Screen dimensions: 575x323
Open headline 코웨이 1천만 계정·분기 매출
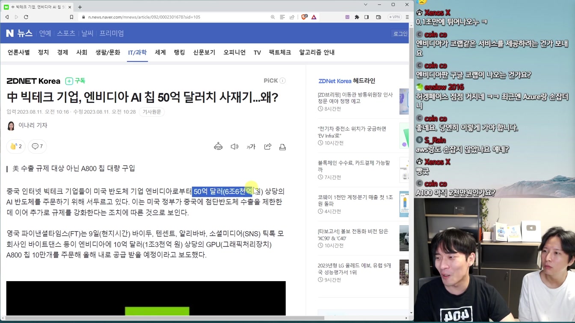pyautogui.click(x=355, y=200)
